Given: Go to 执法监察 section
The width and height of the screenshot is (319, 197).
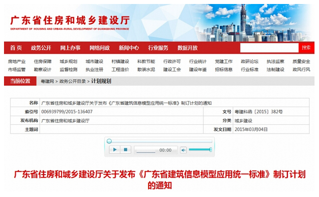Looking at the screenshot, I should tap(275, 61).
